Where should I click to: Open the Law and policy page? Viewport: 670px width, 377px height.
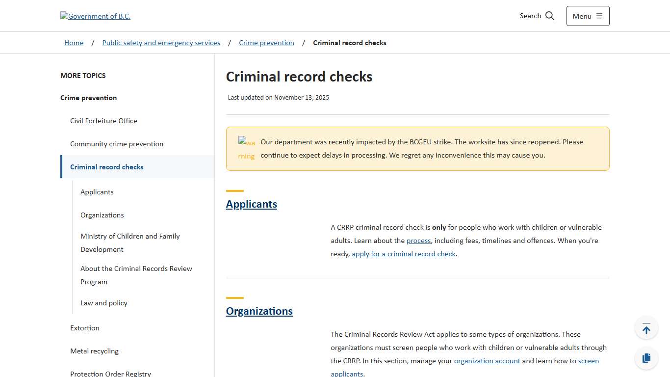click(x=104, y=303)
